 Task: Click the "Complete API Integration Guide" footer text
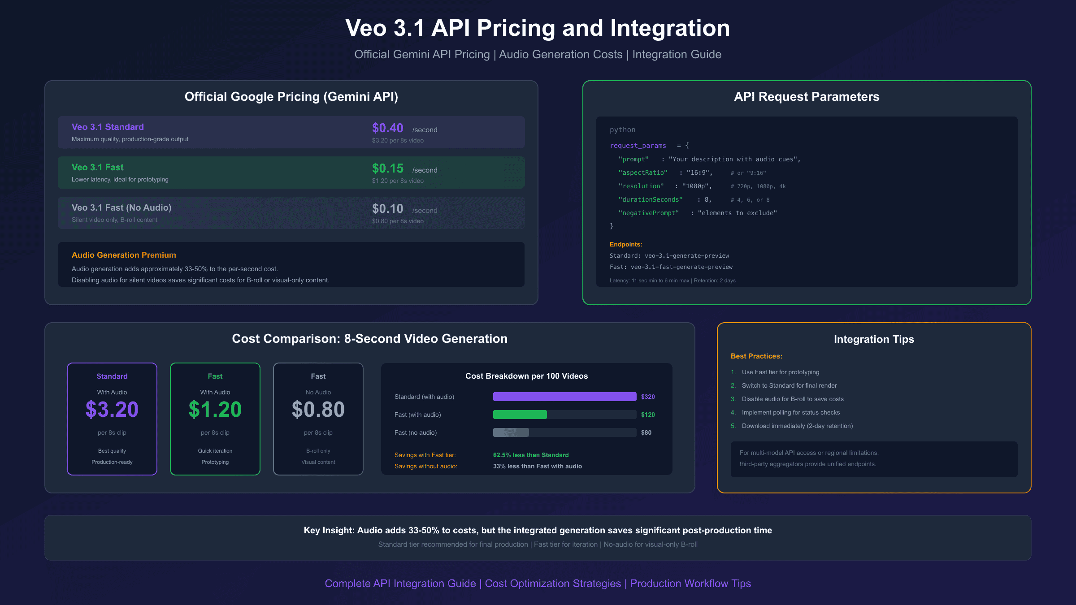pos(400,583)
